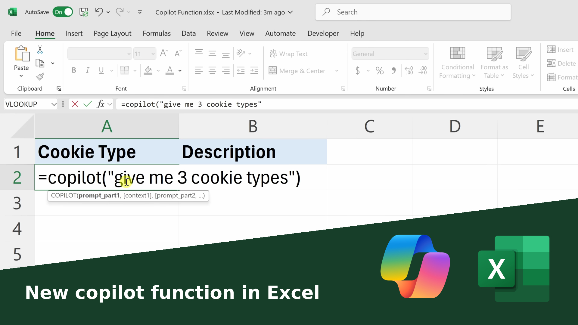578x325 pixels.
Task: Toggle bold formatting
Action: (74, 70)
